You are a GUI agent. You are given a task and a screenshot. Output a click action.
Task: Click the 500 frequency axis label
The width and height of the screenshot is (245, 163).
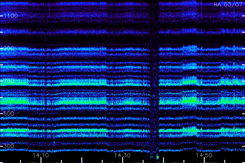point(9,114)
